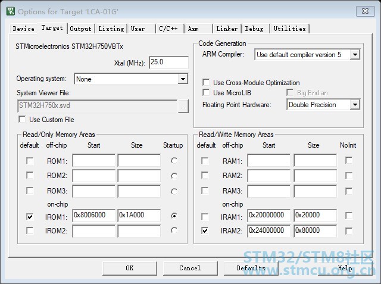Select the IROM1 Startup radio button
Image resolution: width=381 pixels, height=284 pixels.
[x=174, y=216]
